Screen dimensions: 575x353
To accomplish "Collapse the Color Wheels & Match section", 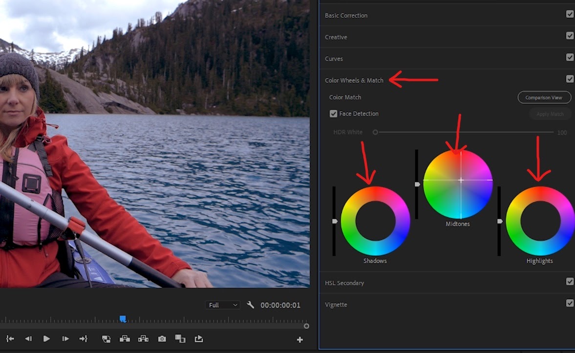I will click(x=354, y=80).
